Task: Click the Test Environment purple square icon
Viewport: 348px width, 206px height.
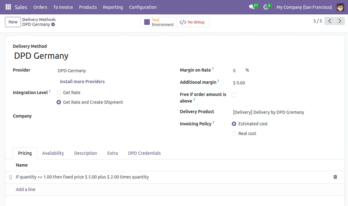Action: coord(147,22)
